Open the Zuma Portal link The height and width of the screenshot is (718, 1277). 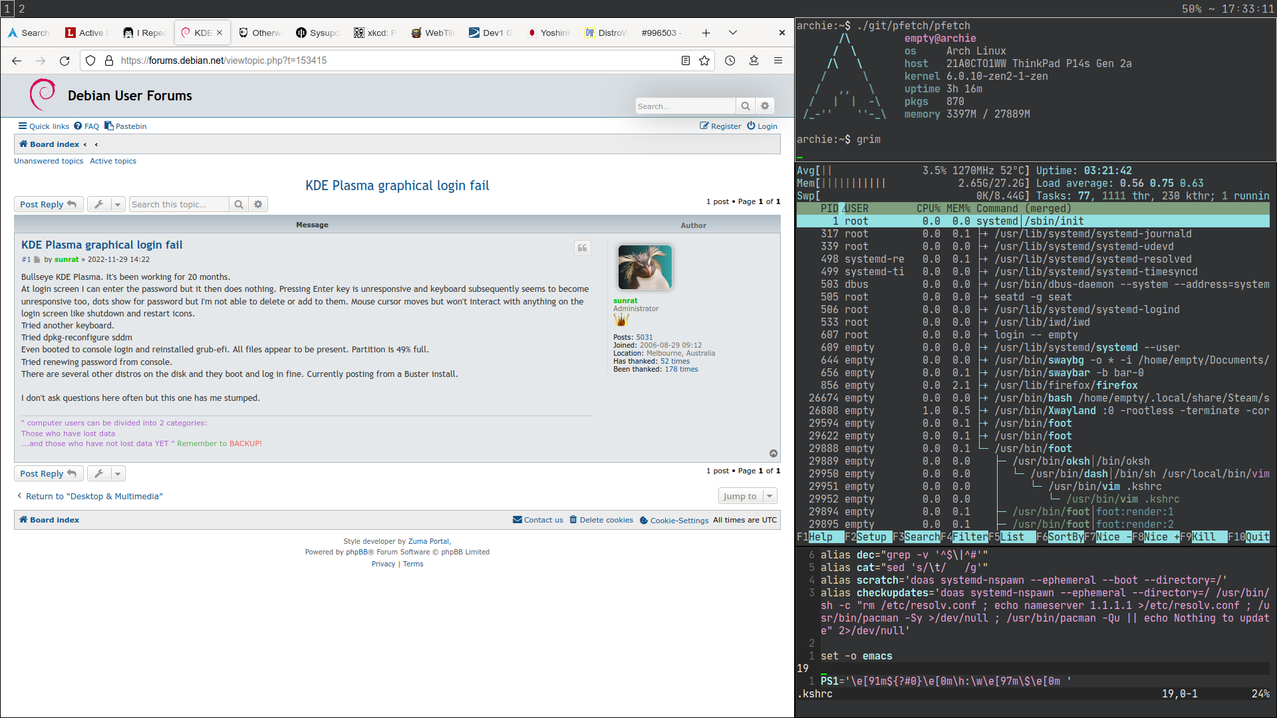pyautogui.click(x=428, y=541)
